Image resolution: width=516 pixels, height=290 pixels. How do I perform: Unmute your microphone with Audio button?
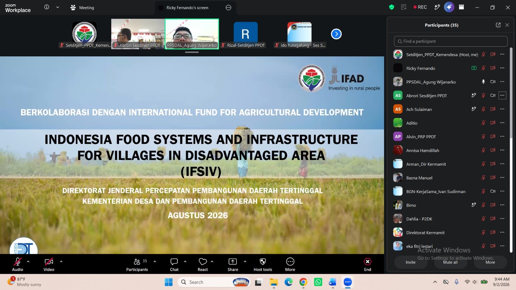[18, 264]
